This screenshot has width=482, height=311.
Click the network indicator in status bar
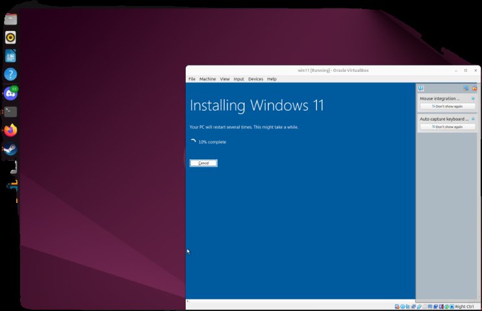click(x=413, y=306)
